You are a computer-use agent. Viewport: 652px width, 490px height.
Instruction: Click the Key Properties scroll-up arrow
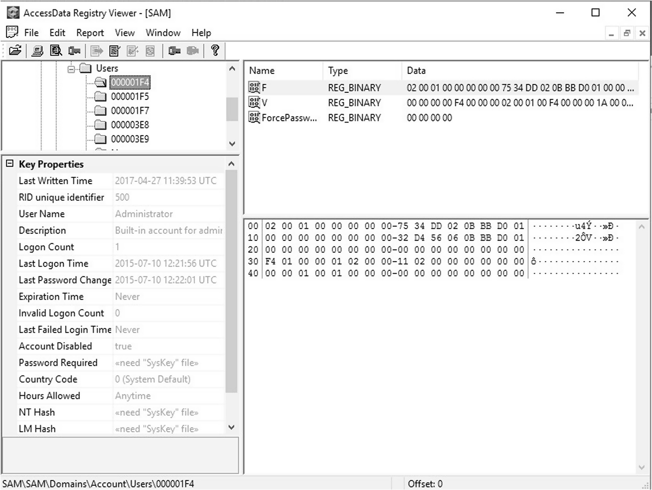[231, 163]
